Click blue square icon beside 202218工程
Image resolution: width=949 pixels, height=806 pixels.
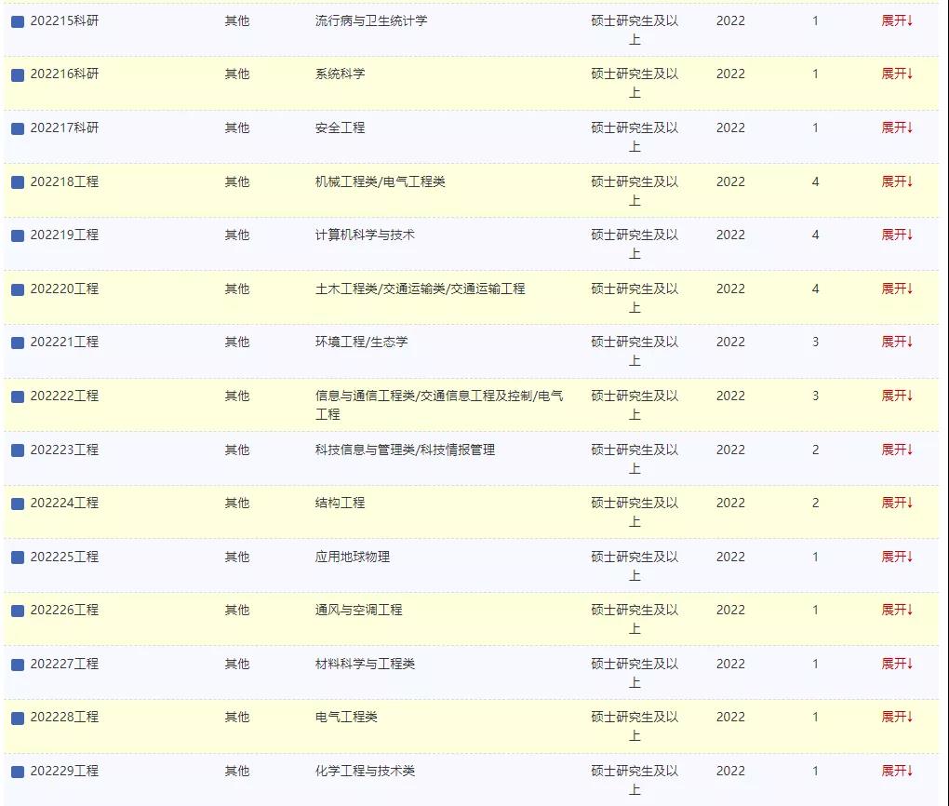pyautogui.click(x=18, y=182)
